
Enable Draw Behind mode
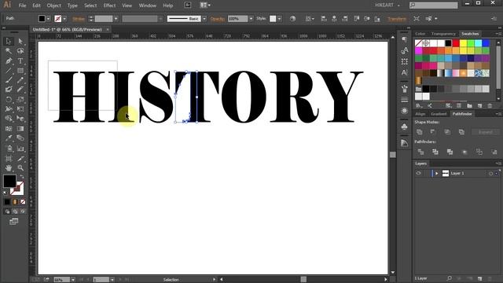(x=15, y=211)
